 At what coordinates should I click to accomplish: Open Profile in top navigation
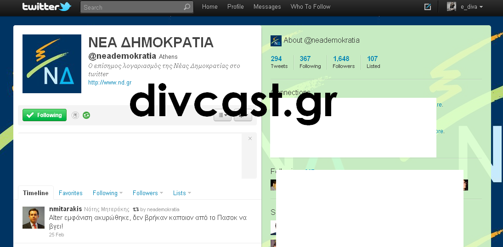pyautogui.click(x=236, y=7)
